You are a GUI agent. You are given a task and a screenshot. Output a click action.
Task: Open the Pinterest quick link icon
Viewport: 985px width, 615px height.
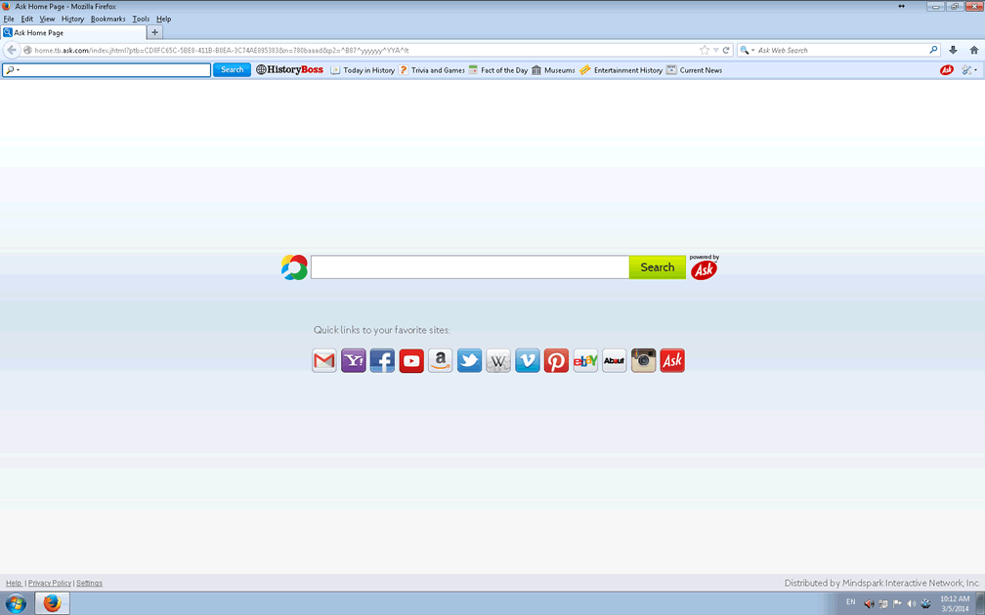(x=556, y=361)
